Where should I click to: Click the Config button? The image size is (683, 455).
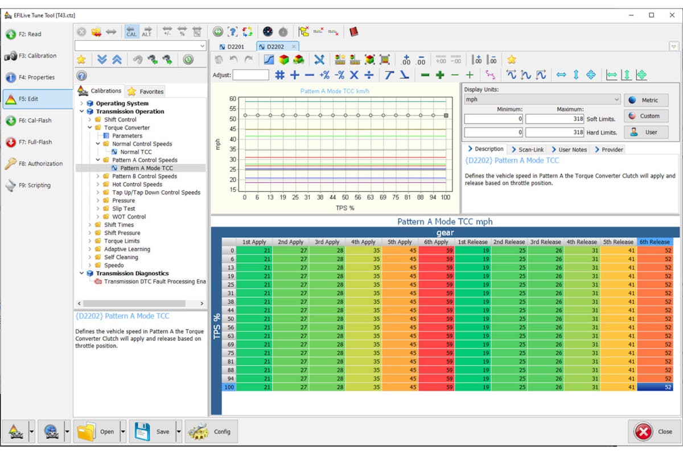coord(211,432)
